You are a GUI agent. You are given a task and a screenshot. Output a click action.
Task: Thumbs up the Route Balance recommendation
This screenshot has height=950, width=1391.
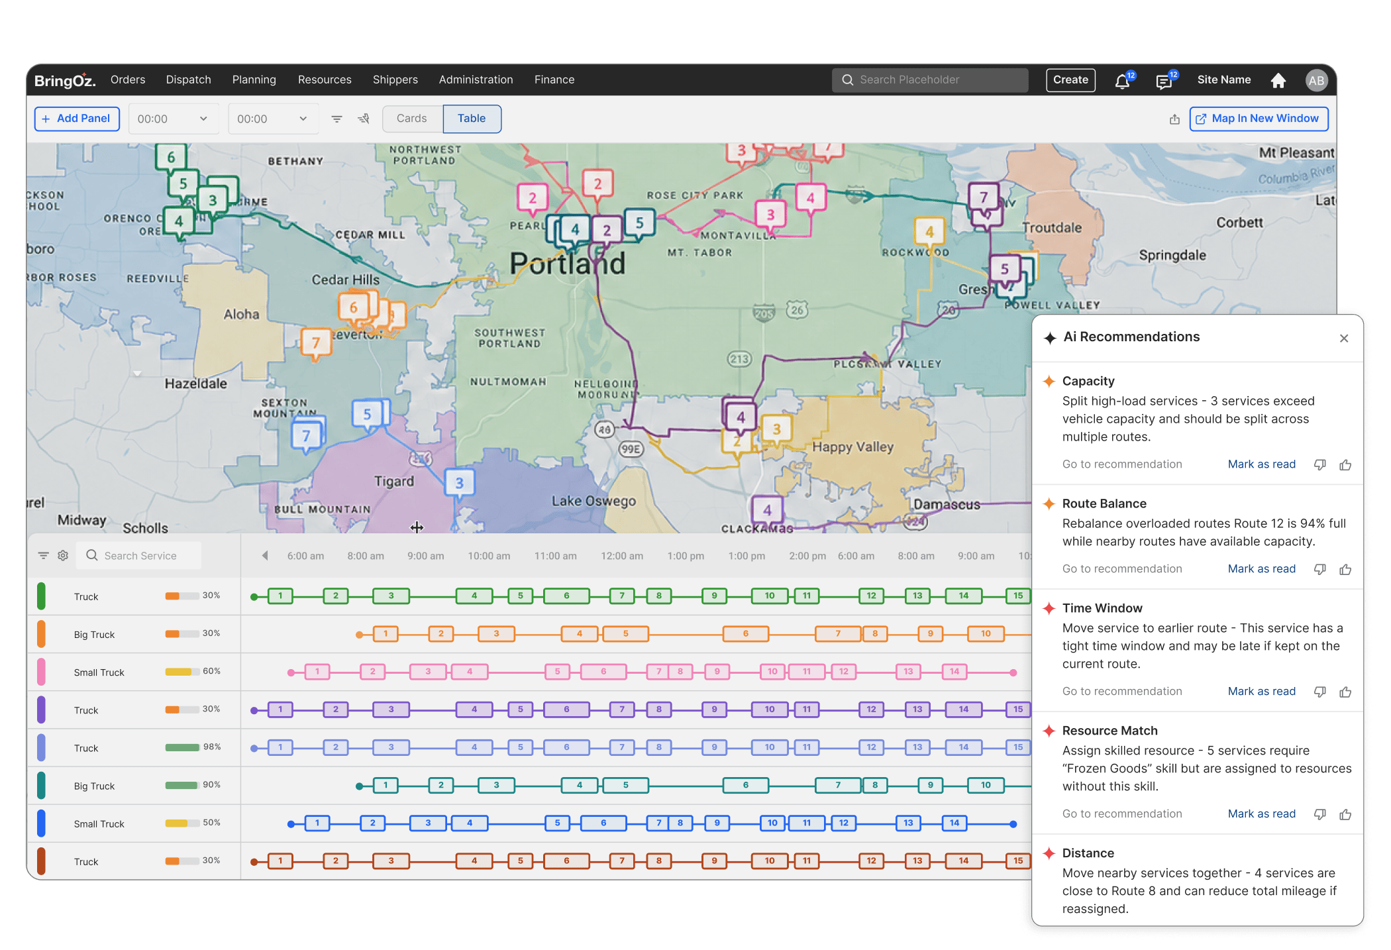(1345, 569)
